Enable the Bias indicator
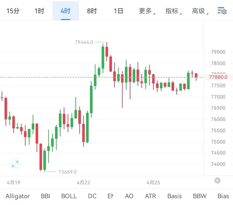Screen dimensions: 233x205 [223, 196]
